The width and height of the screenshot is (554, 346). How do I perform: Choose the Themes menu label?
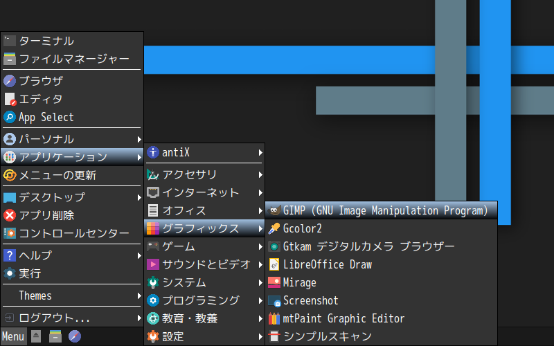tap(35, 296)
